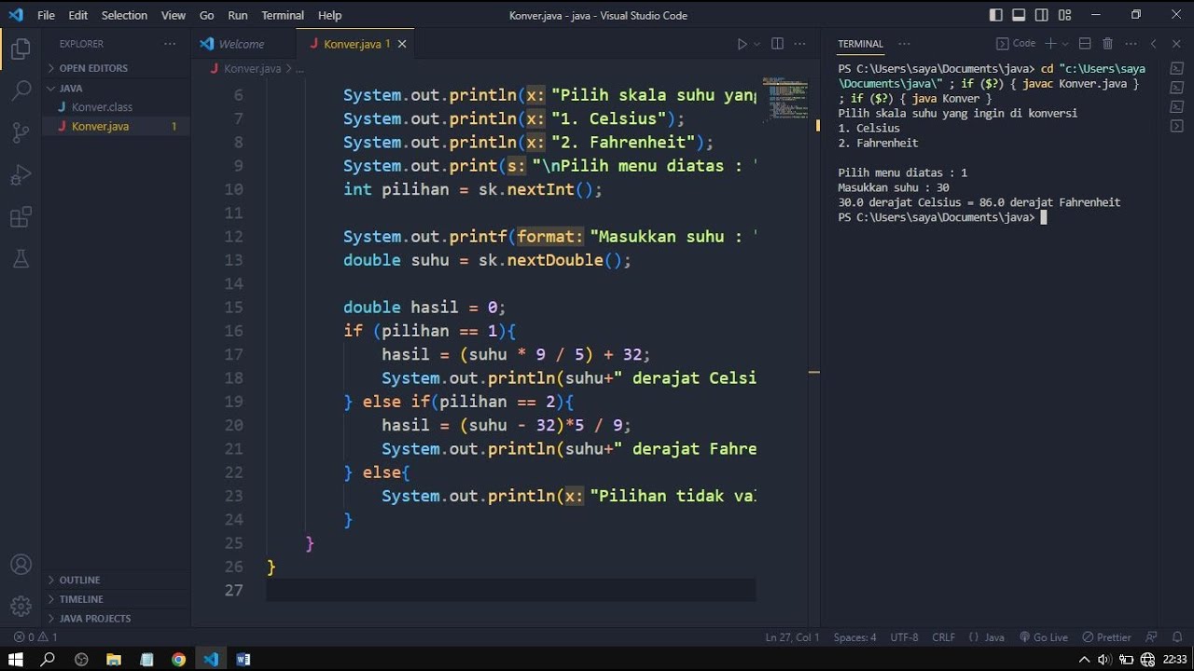
Task: Toggle Prettier formatter in status bar
Action: pyautogui.click(x=1106, y=637)
